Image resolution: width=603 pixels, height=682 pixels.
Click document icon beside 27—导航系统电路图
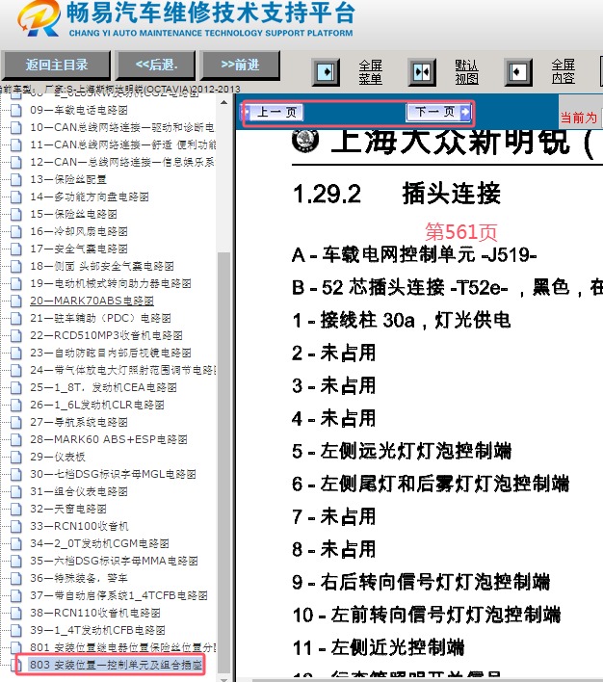click(16, 422)
